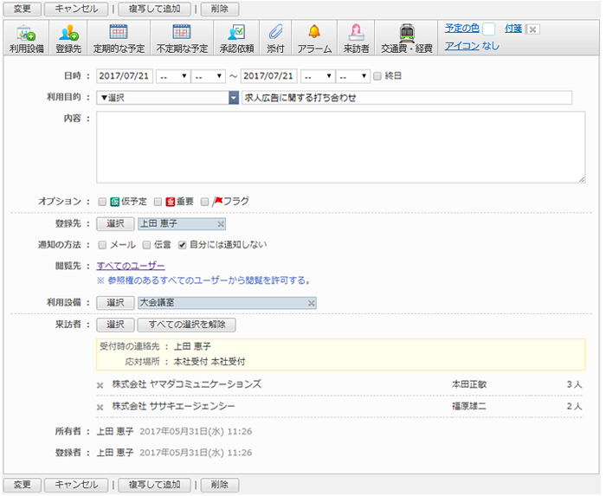This screenshot has height=496, width=606.
Task: Open the 定期的な予定 recurring schedule icon
Action: coord(119,38)
